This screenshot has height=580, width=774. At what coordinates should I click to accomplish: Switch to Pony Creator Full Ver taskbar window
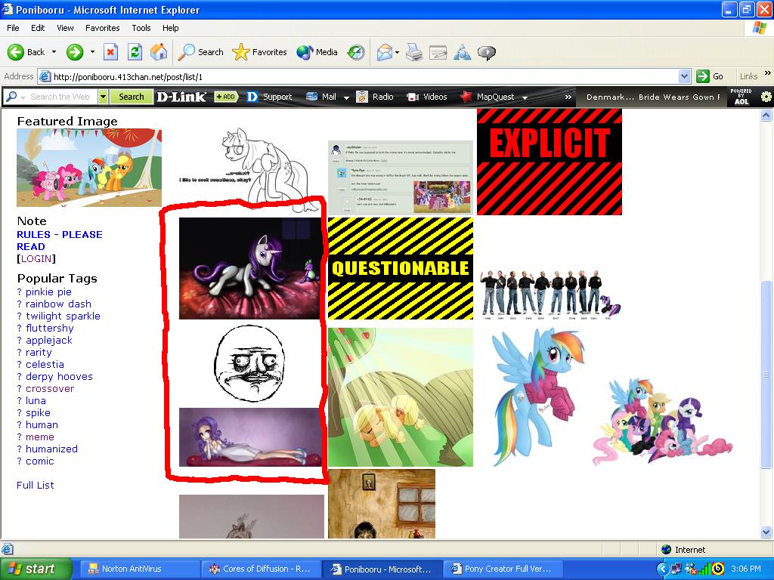tap(504, 569)
